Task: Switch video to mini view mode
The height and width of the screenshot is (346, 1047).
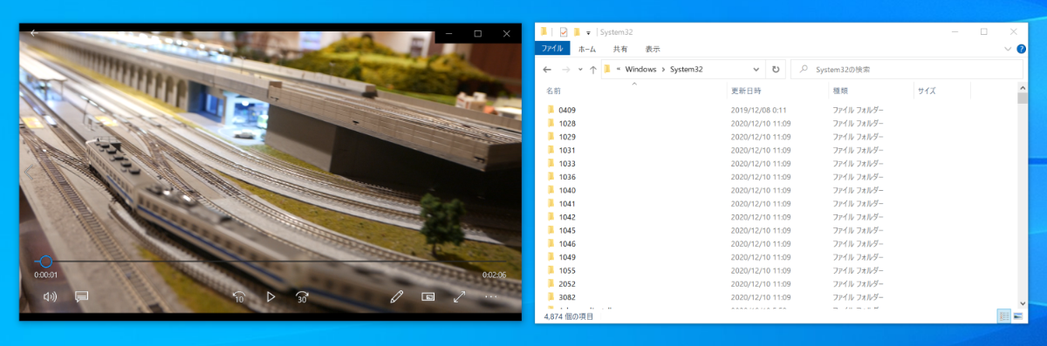Action: (x=428, y=296)
